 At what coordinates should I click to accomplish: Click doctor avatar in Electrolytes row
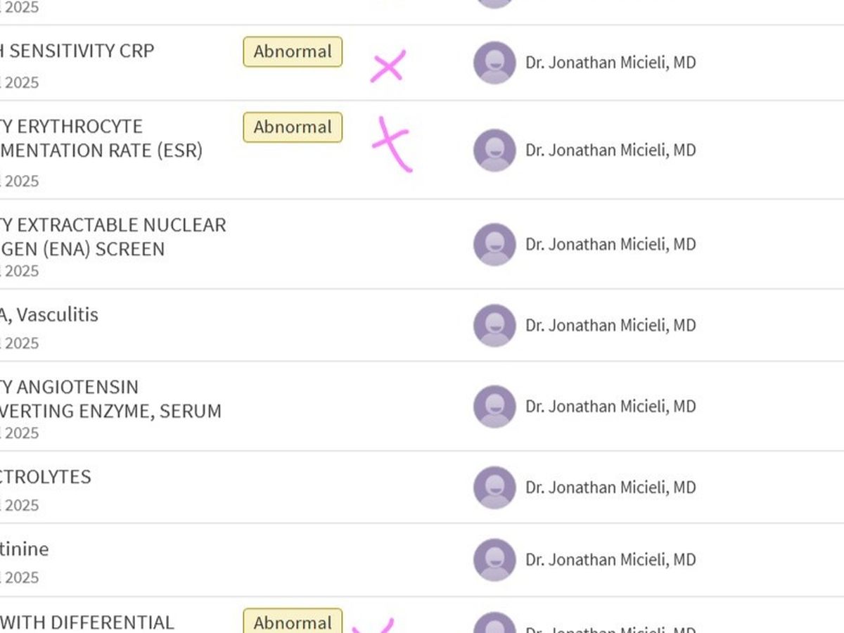494,487
